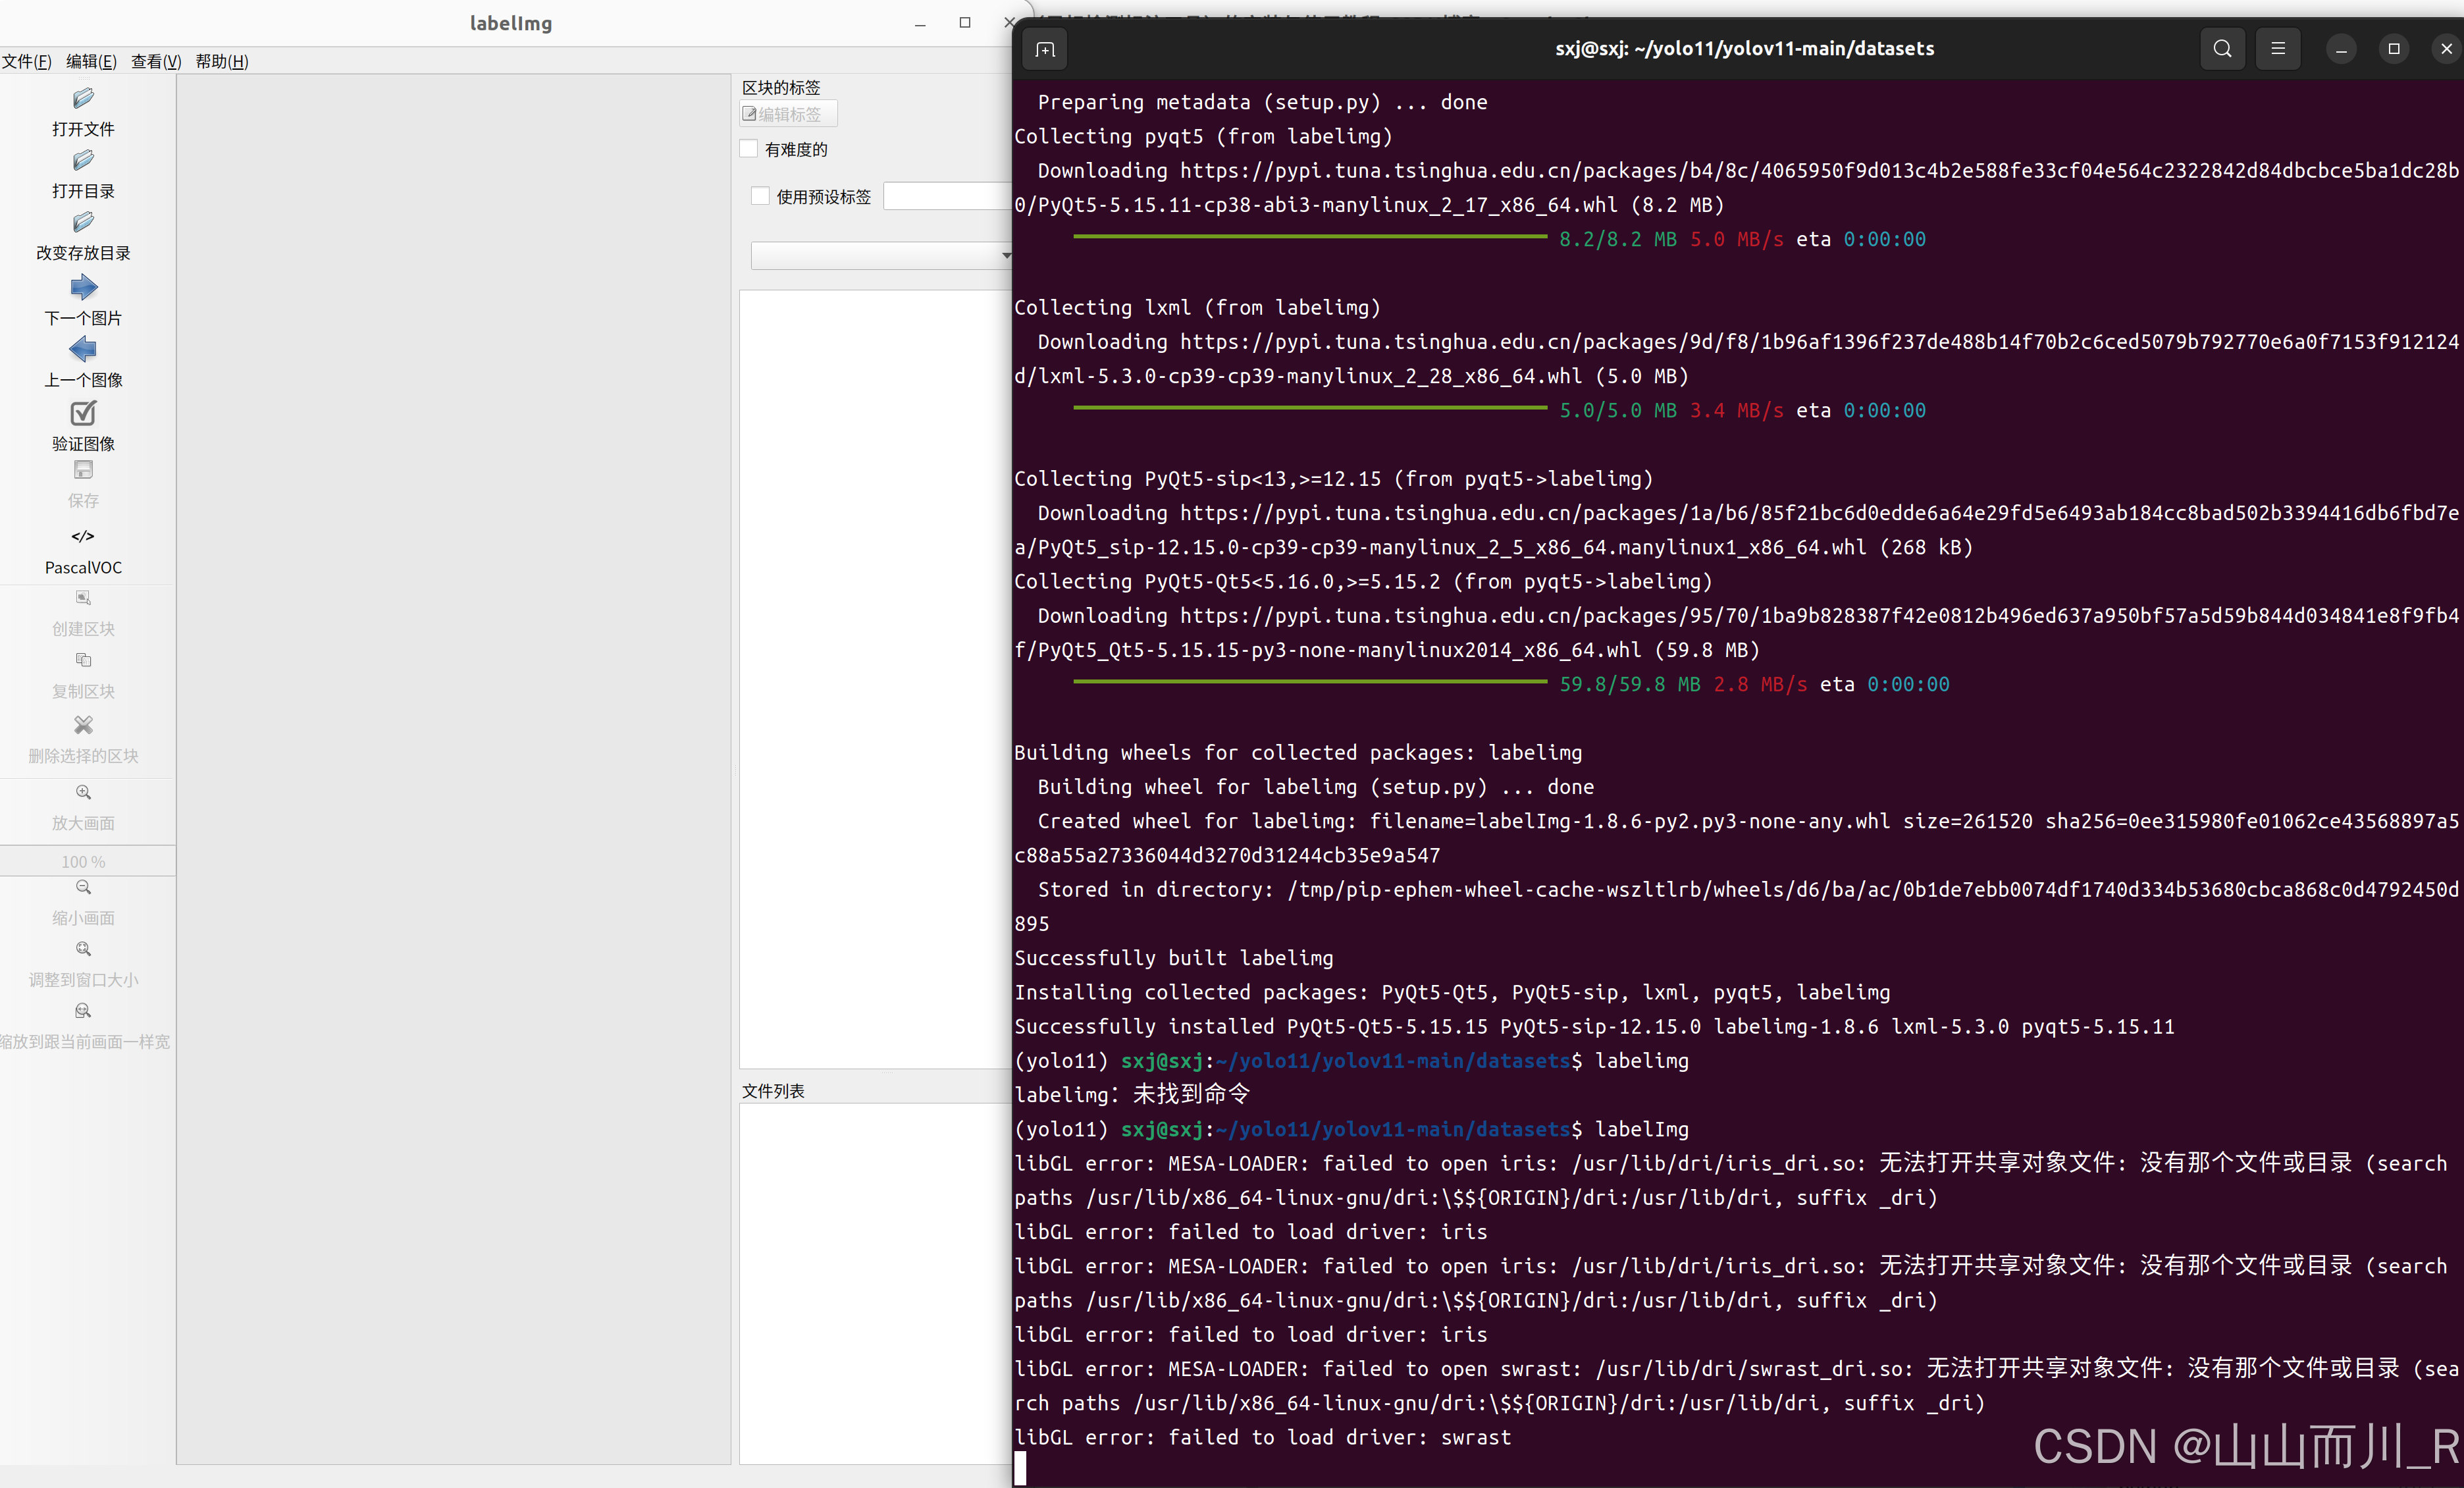Click the Change Save Dir (改变存放目录) icon
2464x1488 pixels.
tap(83, 223)
